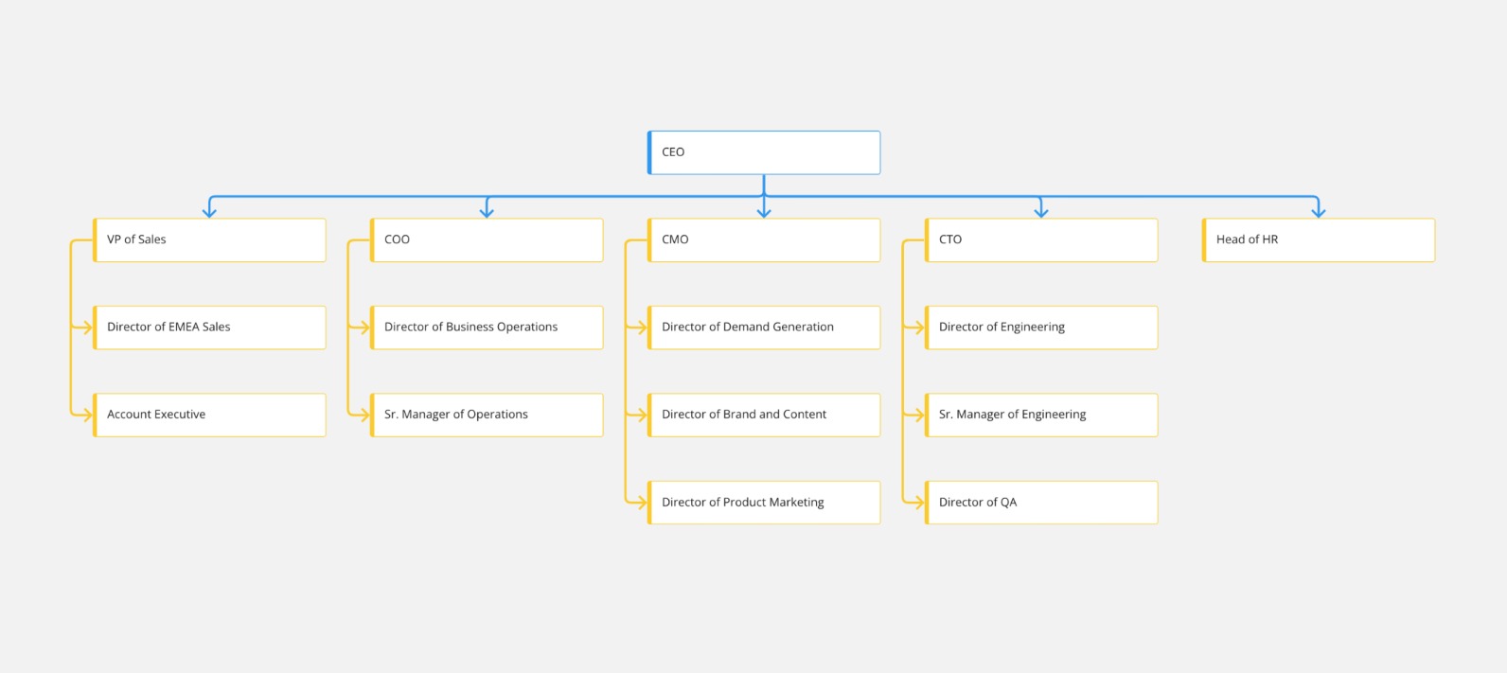This screenshot has width=1507, height=673.
Task: Click the Account Executive box
Action: click(x=209, y=416)
